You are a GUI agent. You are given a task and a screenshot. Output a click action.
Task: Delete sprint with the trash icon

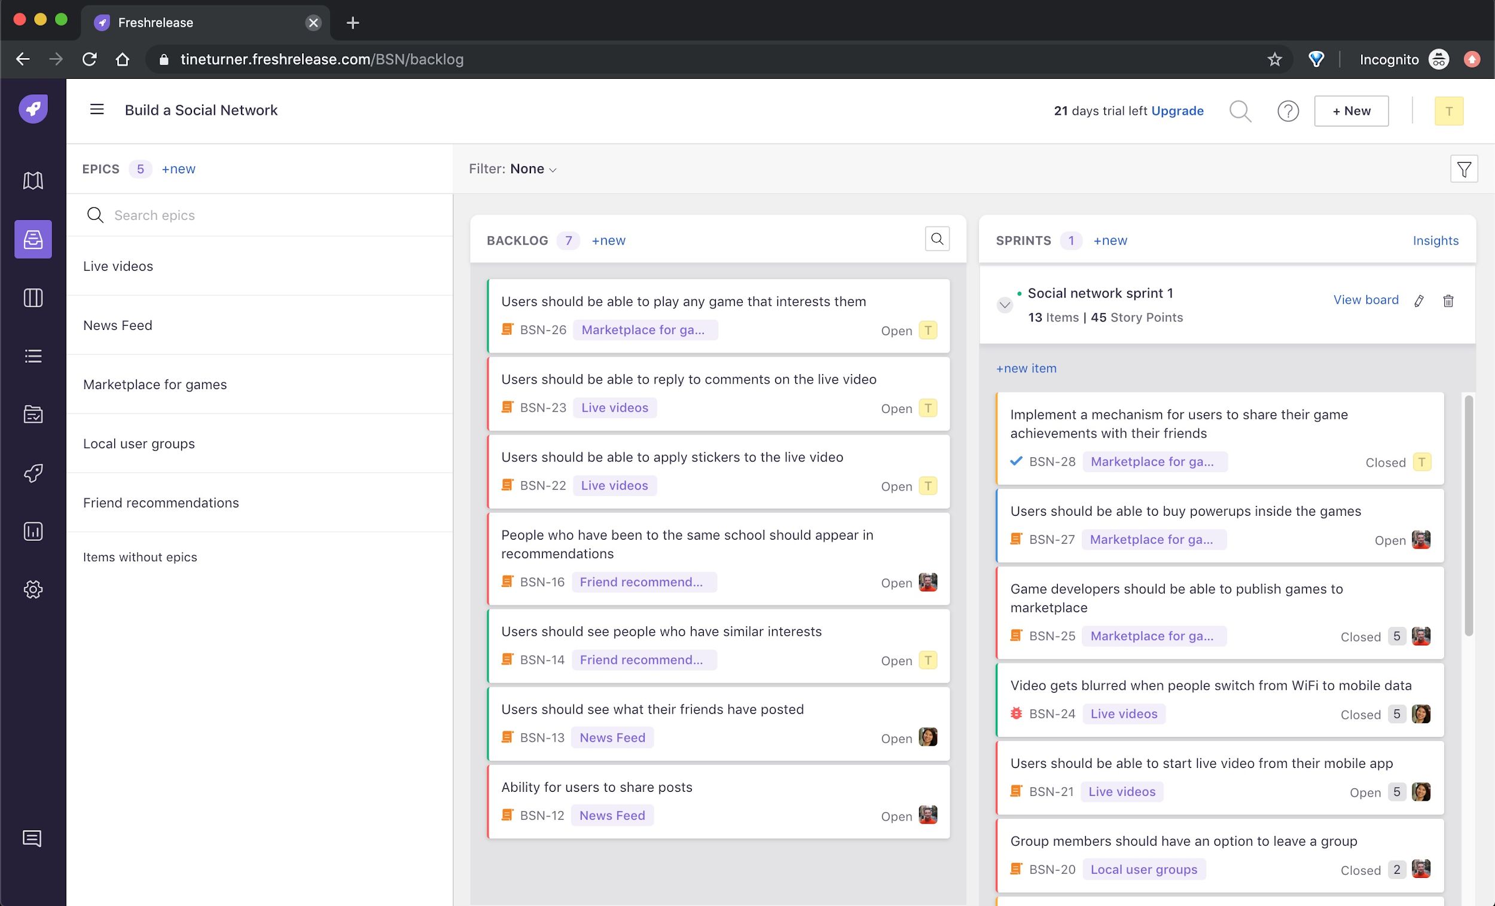[1448, 301]
